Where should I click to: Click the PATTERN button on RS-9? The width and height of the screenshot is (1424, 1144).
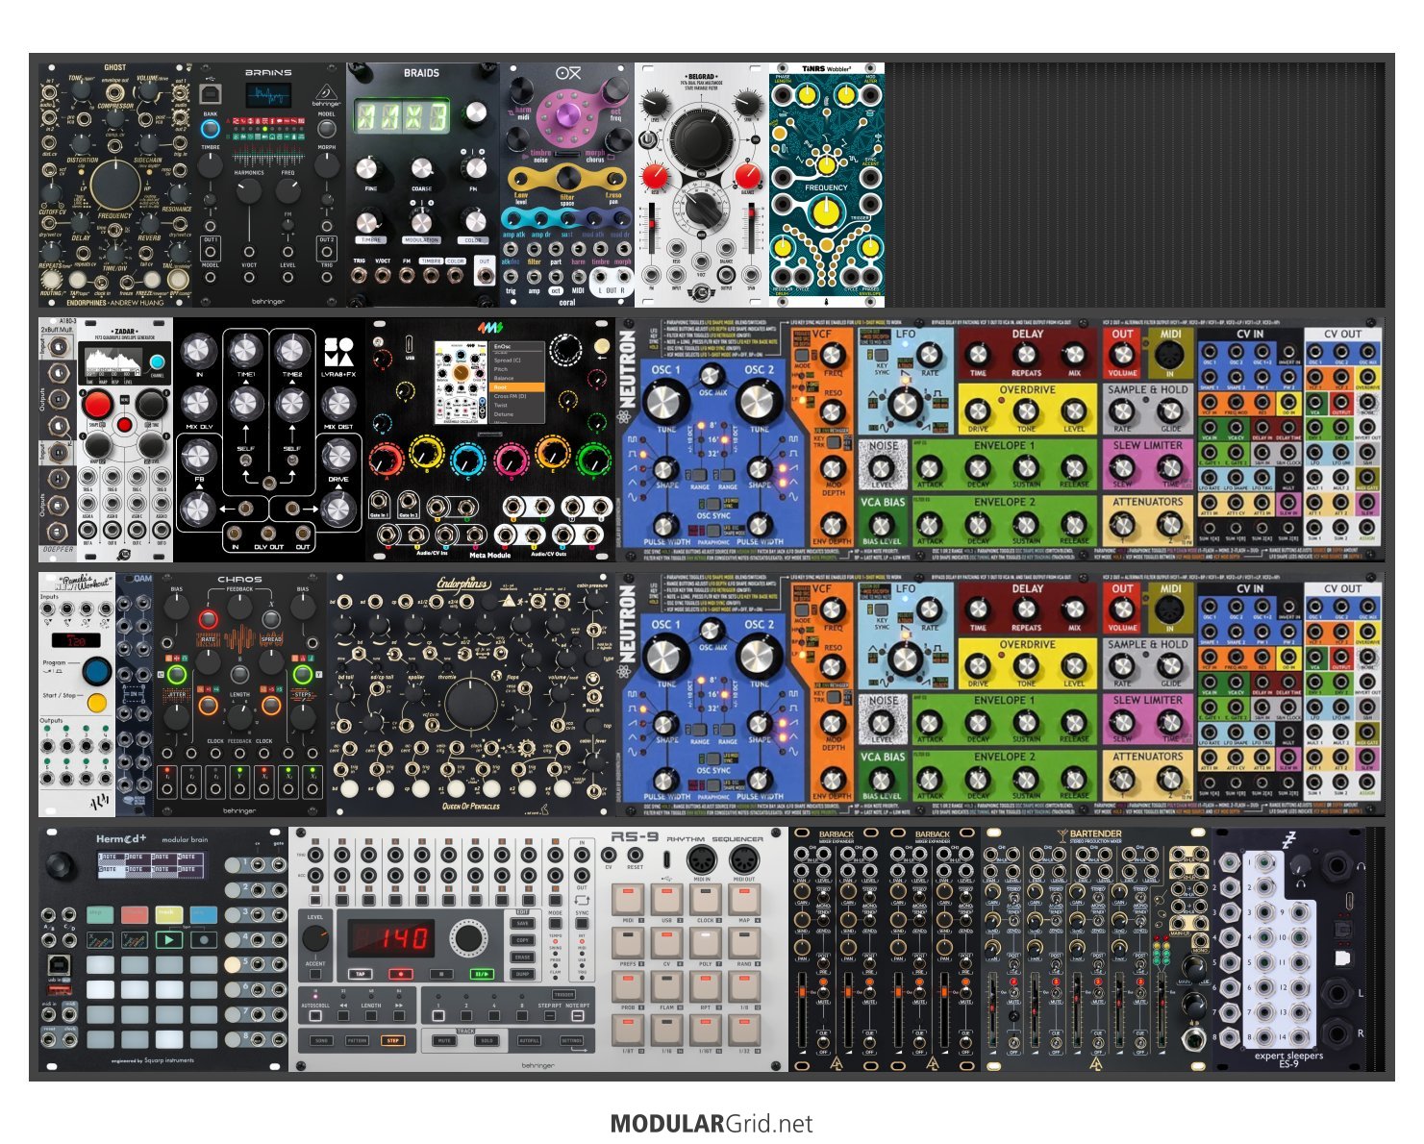pyautogui.click(x=357, y=1040)
